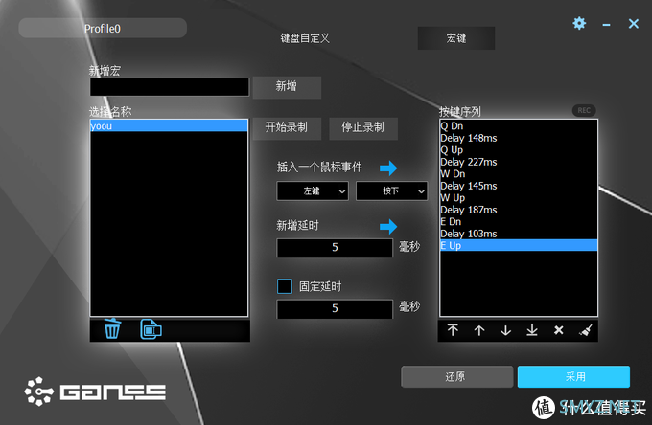This screenshot has height=425, width=652.
Task: Click the rename macro icon
Action: 151,330
